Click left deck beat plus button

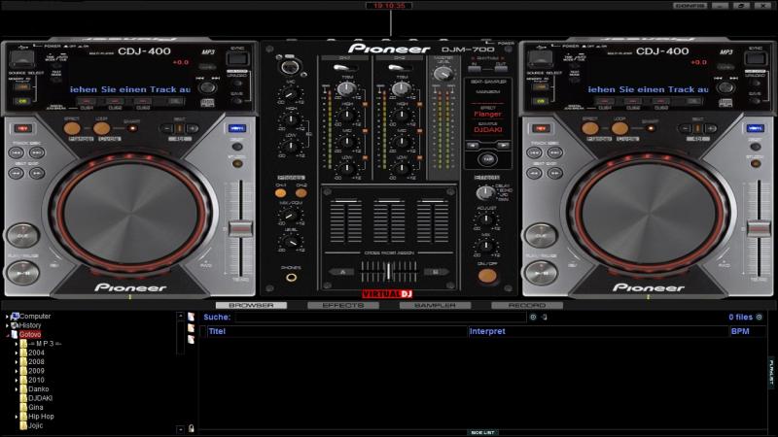193,128
